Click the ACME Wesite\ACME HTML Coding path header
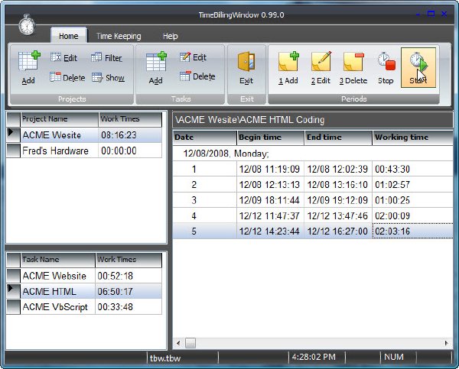The height and width of the screenshot is (369, 459). click(313, 120)
